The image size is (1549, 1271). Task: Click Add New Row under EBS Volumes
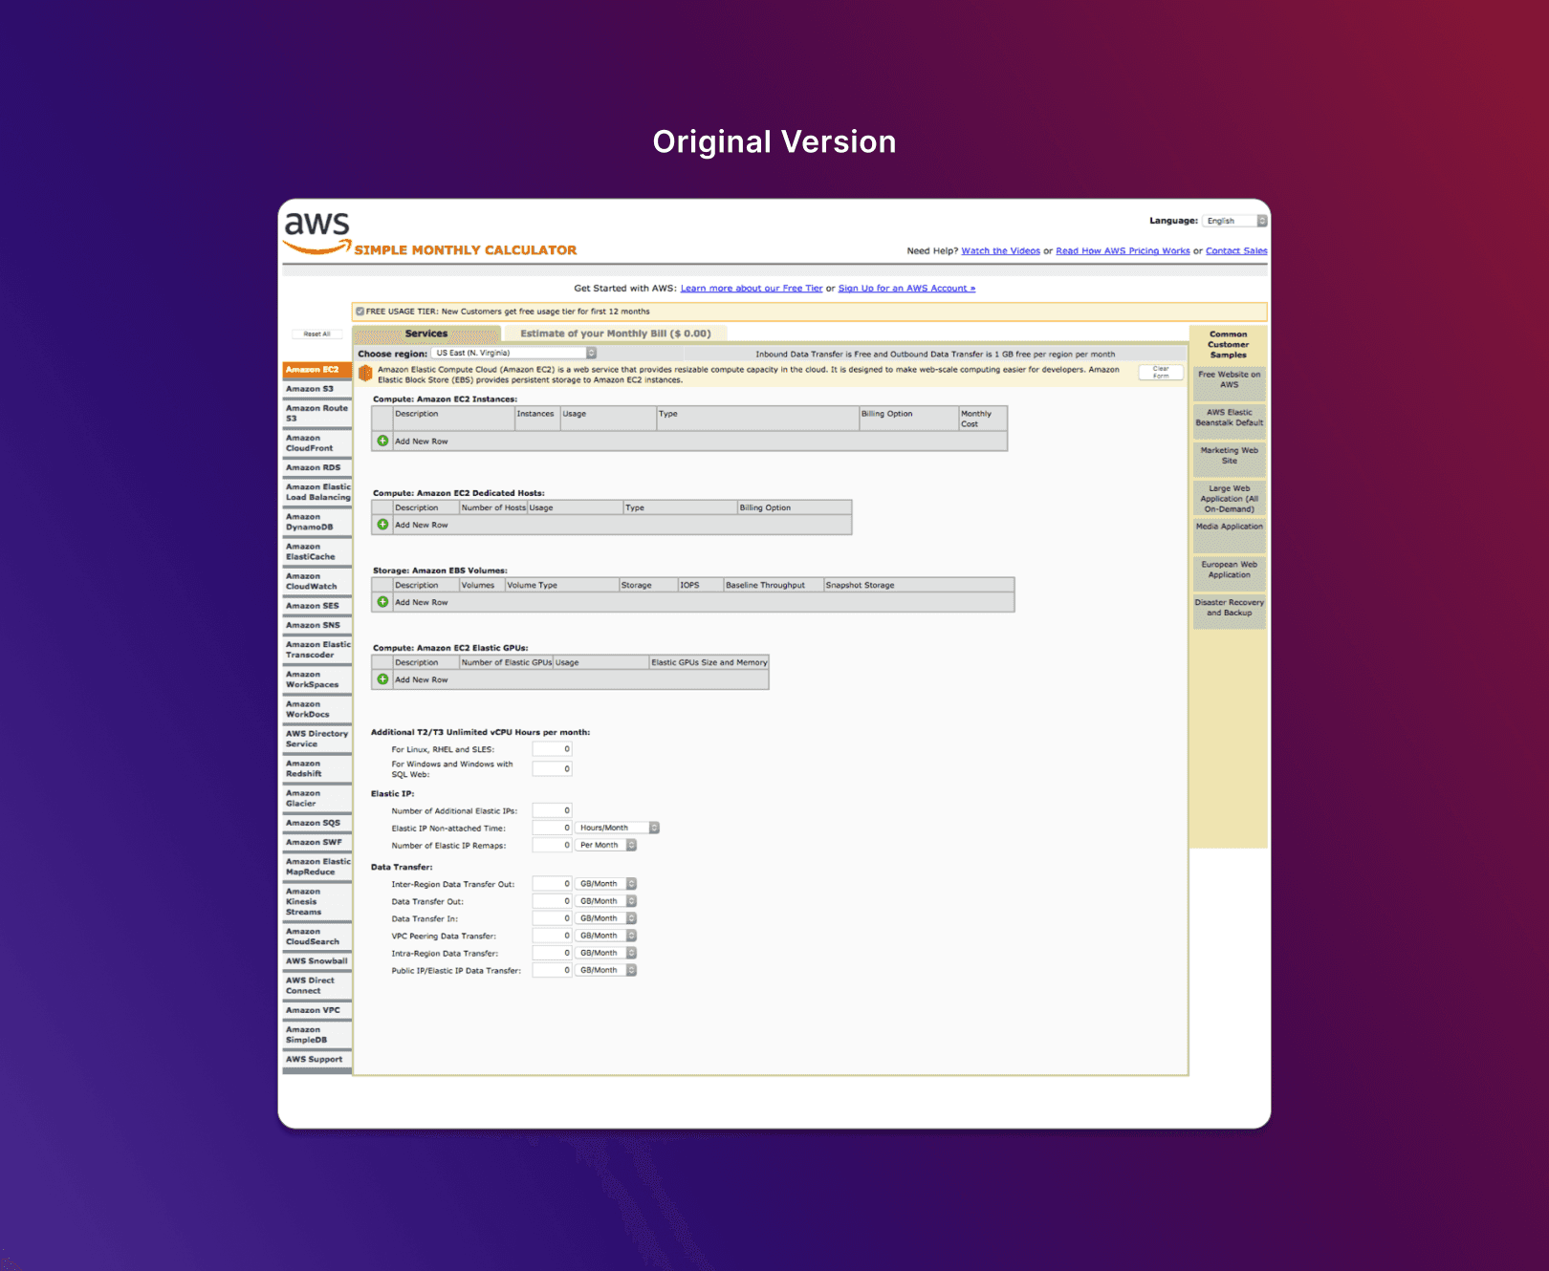click(422, 602)
